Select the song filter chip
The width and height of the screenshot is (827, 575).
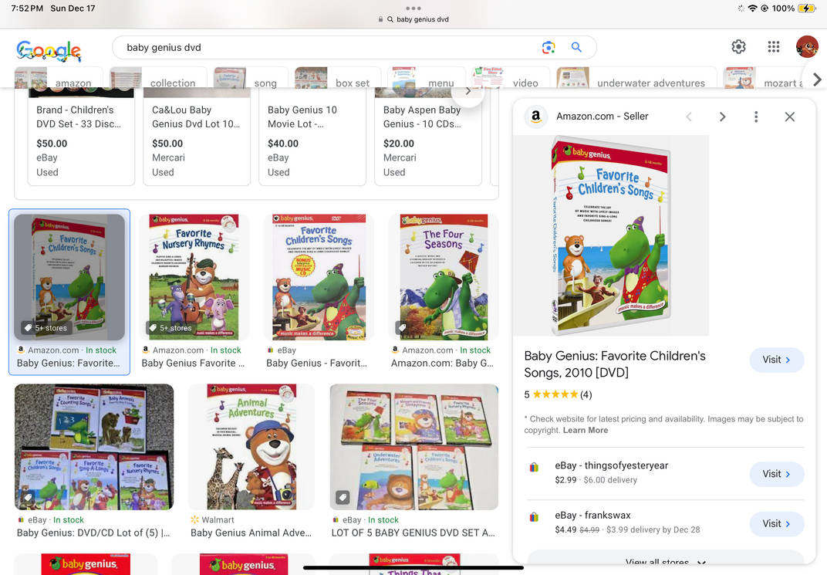point(265,83)
